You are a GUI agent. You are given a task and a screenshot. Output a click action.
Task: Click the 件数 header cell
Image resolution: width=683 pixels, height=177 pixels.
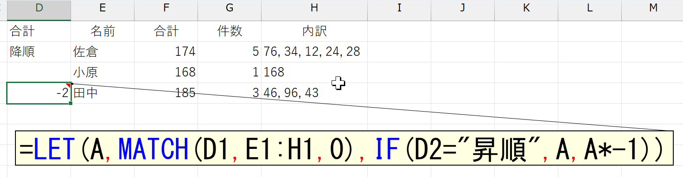(x=229, y=31)
